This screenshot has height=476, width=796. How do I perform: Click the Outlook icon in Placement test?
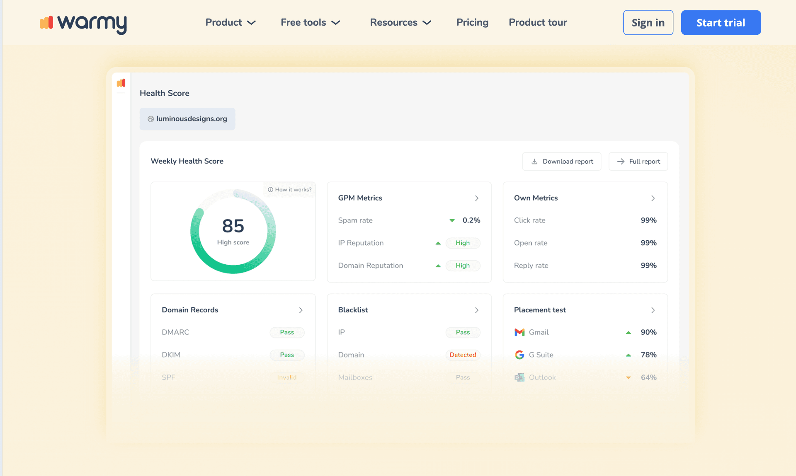click(519, 377)
